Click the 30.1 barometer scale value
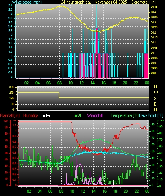Image resolution: width=165 pixels, height=196 pixels. coord(153,43)
